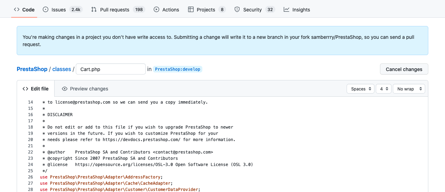Place cursor on DISCLAIMER comment line

57,115
